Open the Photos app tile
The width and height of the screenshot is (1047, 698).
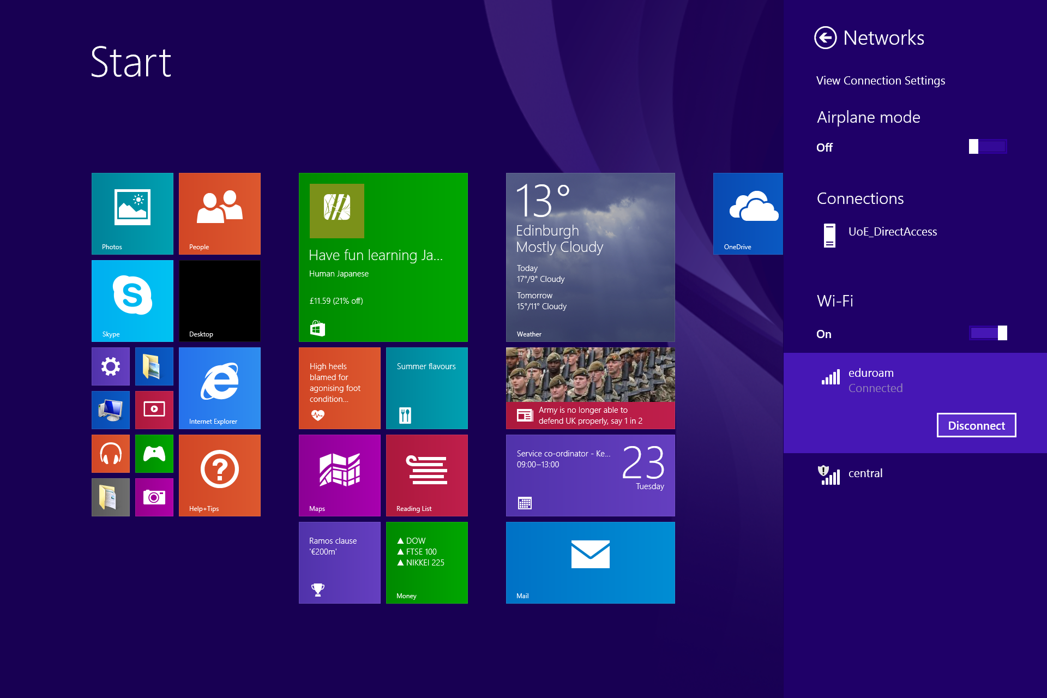point(134,213)
